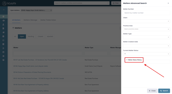Viewport: 172px width, 94px height.
Task: Open the Current Matter Status dropdown
Action: click(147, 54)
